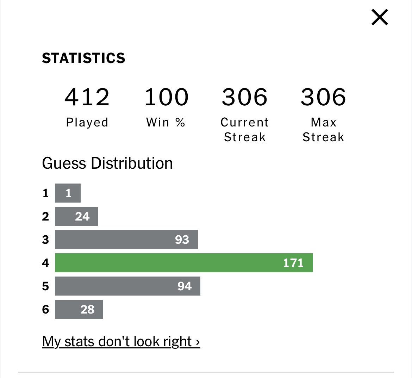Close the Statistics dialog with X
412x378 pixels.
[x=379, y=17]
